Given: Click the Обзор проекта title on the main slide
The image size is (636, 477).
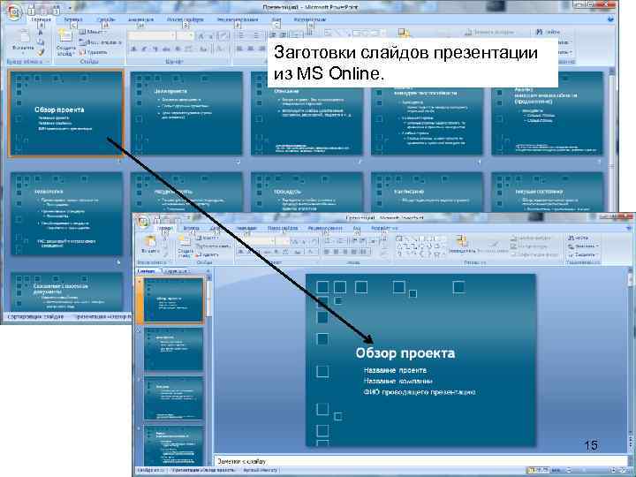Looking at the screenshot, I should pyautogui.click(x=405, y=353).
